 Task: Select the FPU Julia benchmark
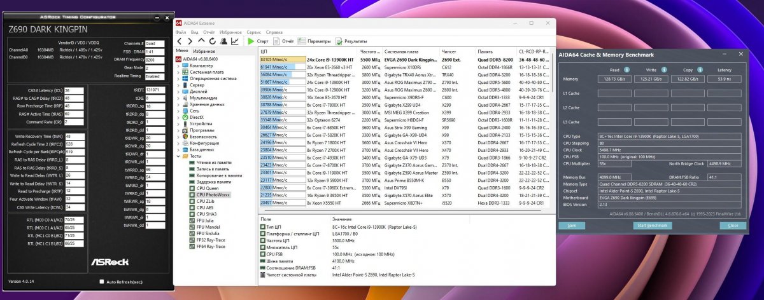pyautogui.click(x=202, y=221)
